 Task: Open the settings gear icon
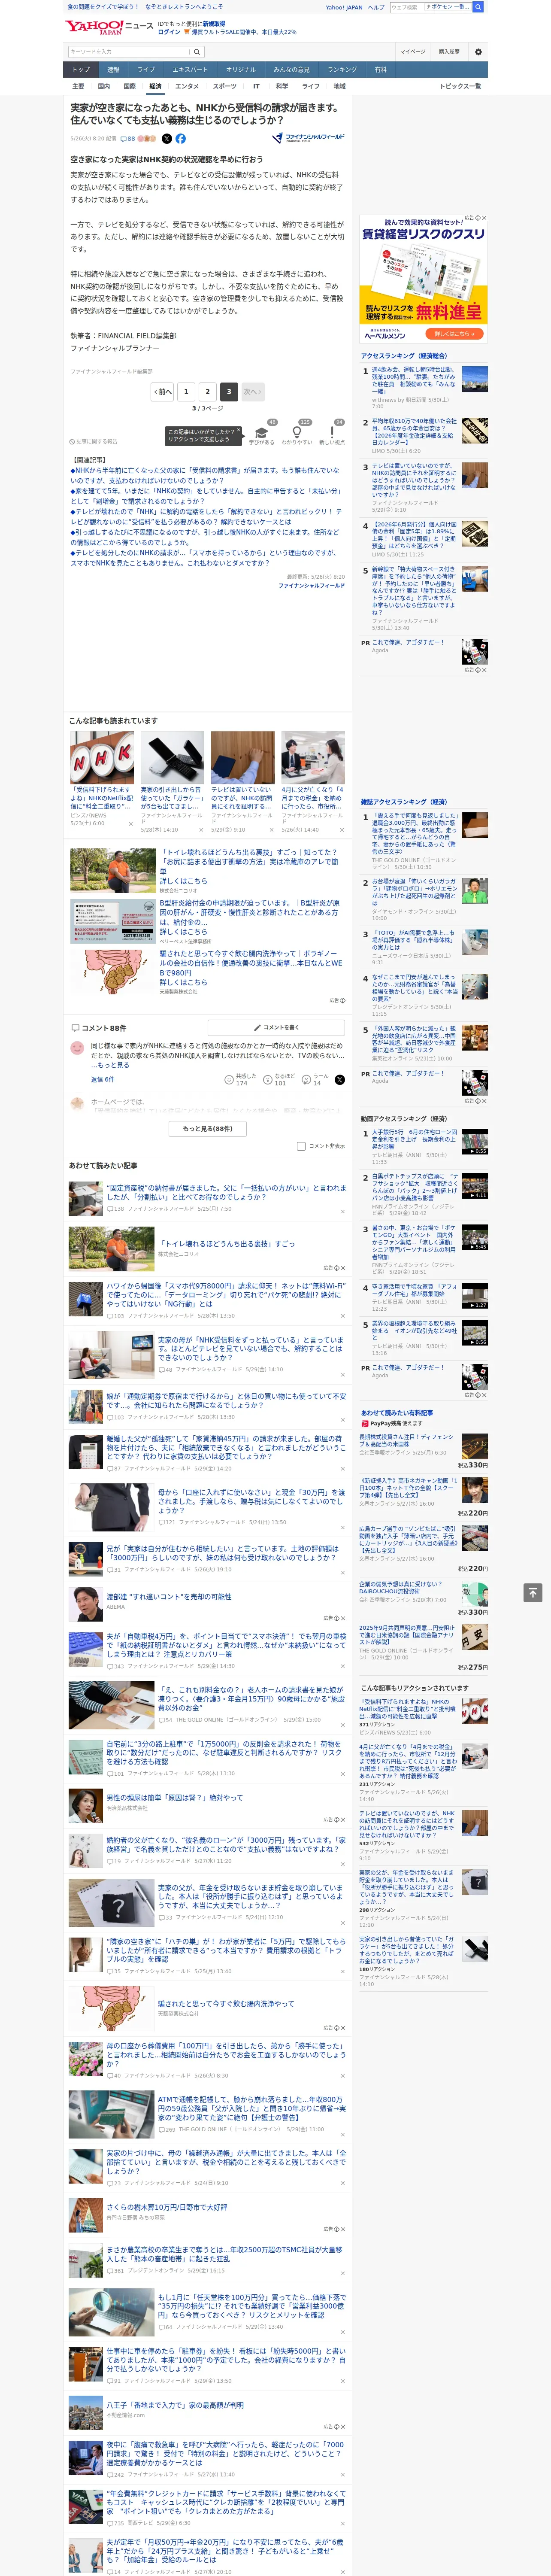point(478,52)
